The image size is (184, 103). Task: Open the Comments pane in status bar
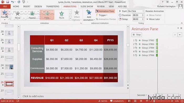[x=117, y=101]
